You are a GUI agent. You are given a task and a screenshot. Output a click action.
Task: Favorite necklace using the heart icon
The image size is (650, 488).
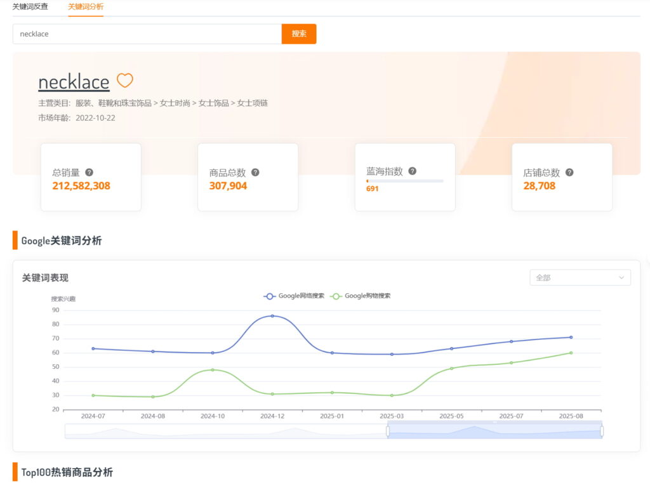click(x=124, y=80)
